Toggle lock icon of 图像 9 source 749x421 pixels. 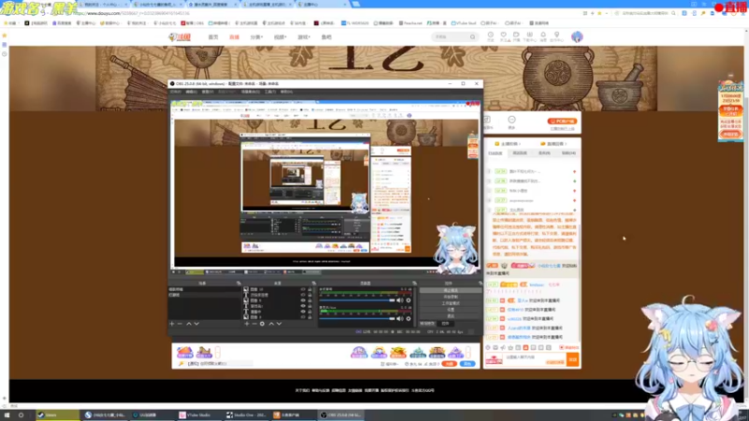pyautogui.click(x=310, y=300)
